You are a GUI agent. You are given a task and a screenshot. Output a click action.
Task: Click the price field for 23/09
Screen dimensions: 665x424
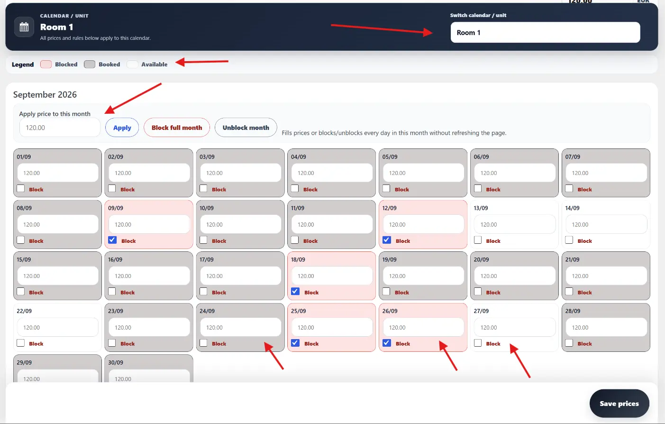(149, 327)
